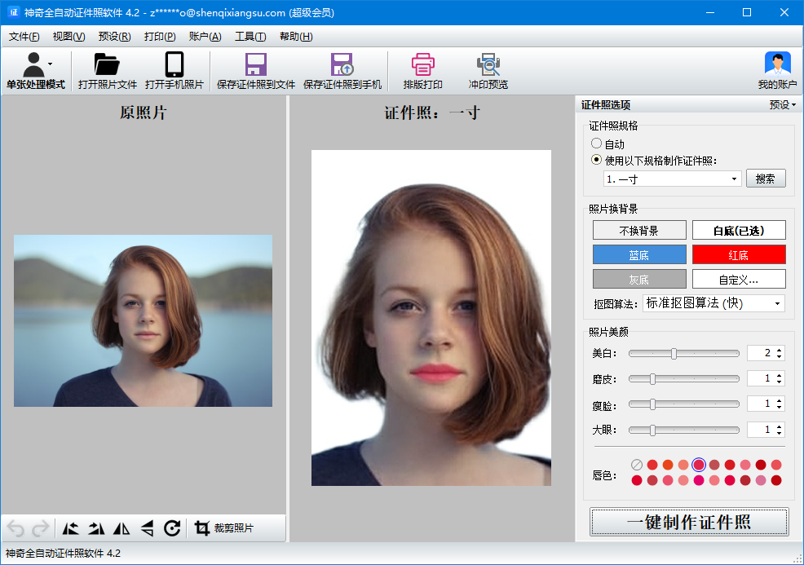The height and width of the screenshot is (565, 804).
Task: Click the app logo in title bar
Action: click(x=13, y=12)
